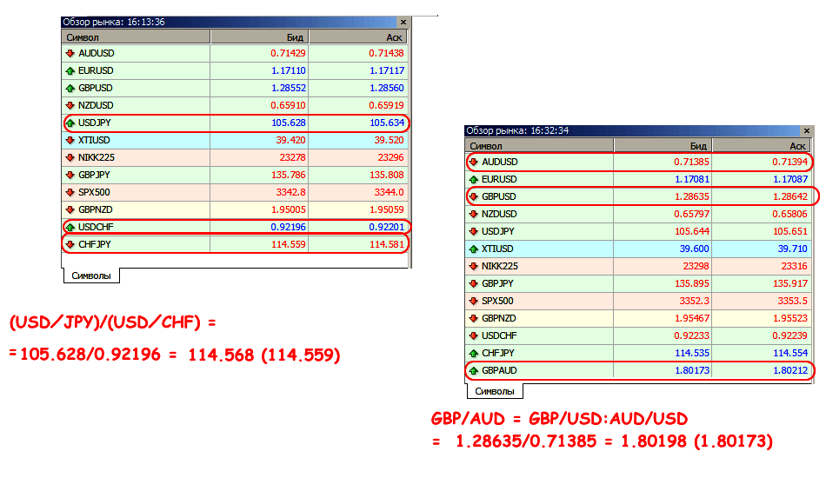This screenshot has width=826, height=478.
Task: Open the Символы tab in the left window
Action: tap(90, 276)
